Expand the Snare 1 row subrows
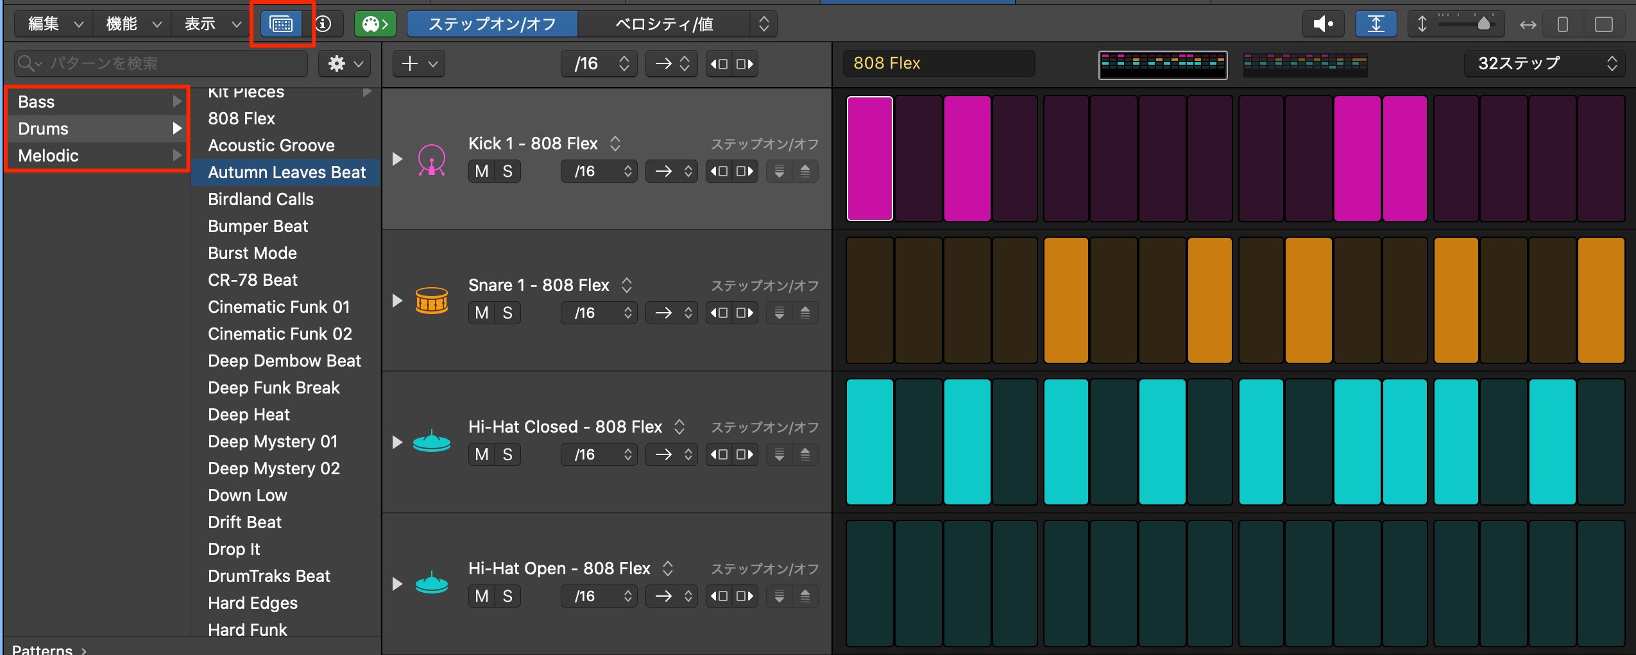 397,300
